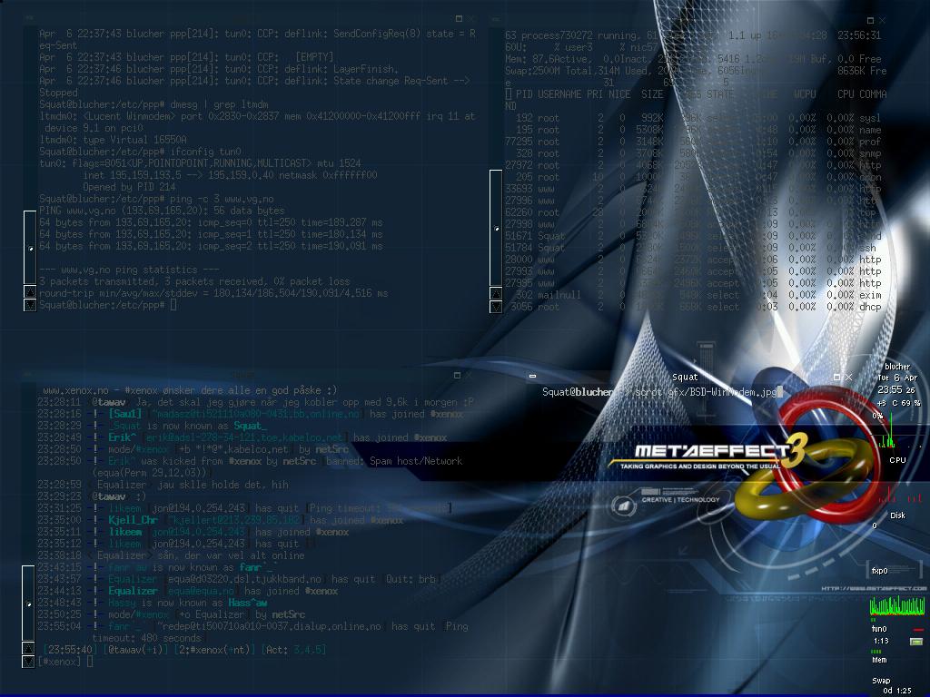
Task: Open window menu button of Squat terminal
Action: point(532,377)
